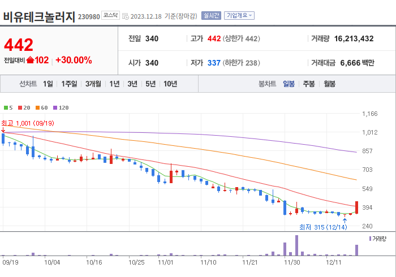Screen dimensions: 396x277
Task: Click the 하한가 238 text
Action: click(241, 63)
